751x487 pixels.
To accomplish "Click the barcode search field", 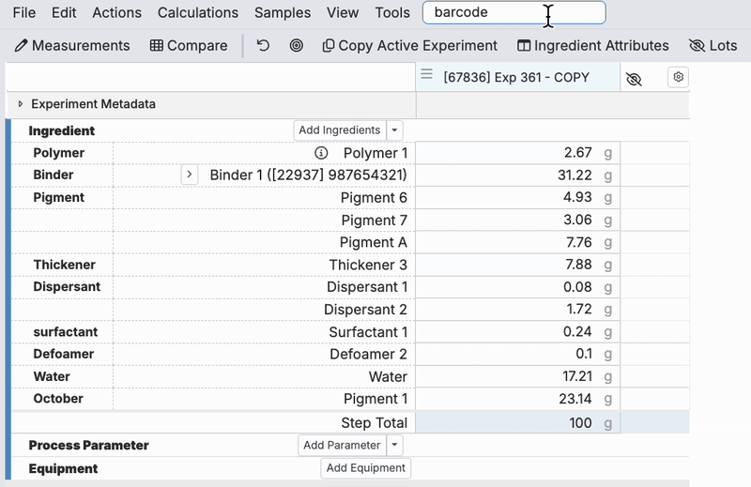I will pos(513,12).
